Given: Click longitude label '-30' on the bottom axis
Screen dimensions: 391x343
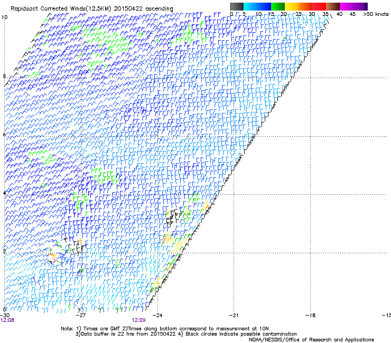Looking at the screenshot, I should [x=5, y=315].
